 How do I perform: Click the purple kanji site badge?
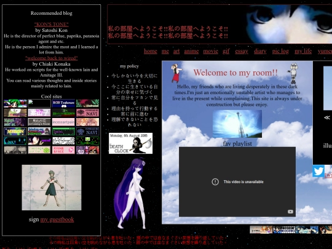(39, 113)
